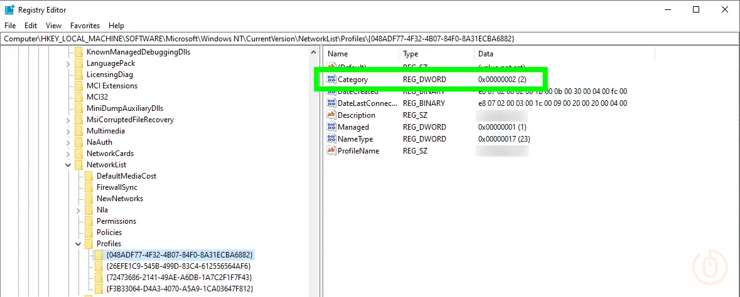Click the Managed DWORD value icon

(x=331, y=127)
